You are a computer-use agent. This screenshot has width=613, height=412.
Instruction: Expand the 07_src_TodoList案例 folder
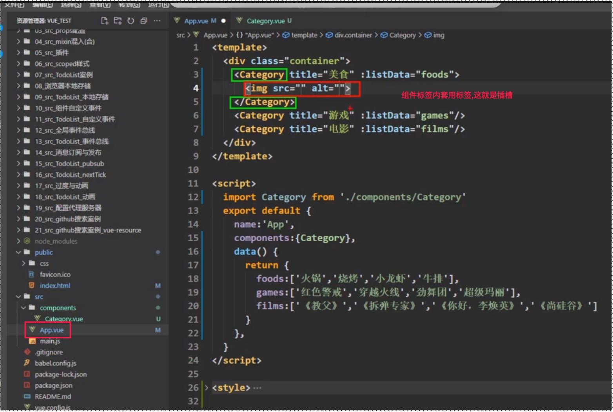click(18, 75)
